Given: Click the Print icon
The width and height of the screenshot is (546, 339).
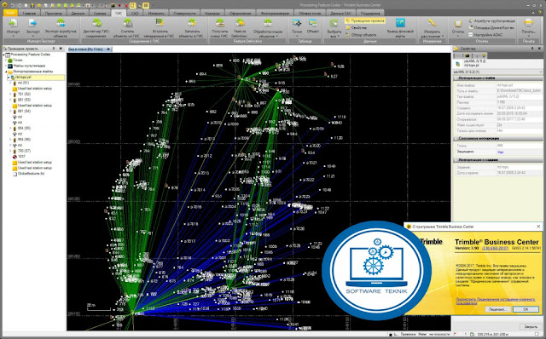Looking at the screenshot, I should coord(528,23).
